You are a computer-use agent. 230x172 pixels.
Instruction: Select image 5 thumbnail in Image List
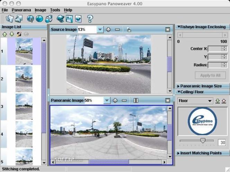coord(24,157)
